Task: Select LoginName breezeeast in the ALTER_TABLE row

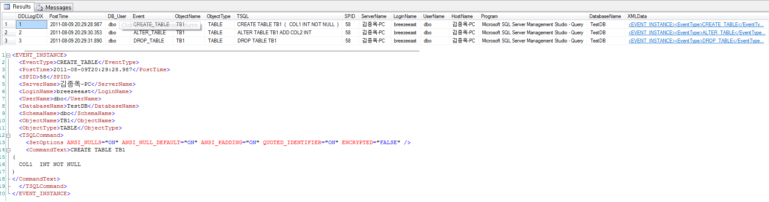Action: pos(406,33)
